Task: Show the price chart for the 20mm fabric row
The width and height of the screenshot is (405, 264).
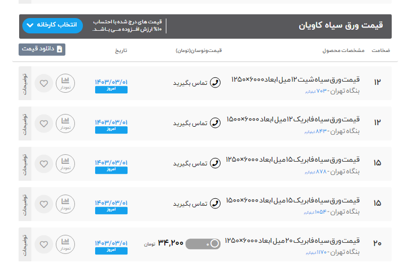Action: coord(65,244)
